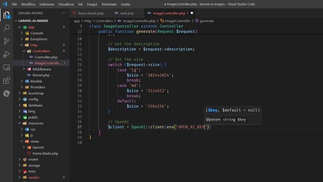Expand the css folder
This screenshot has width=323, height=182.
click(22, 129)
